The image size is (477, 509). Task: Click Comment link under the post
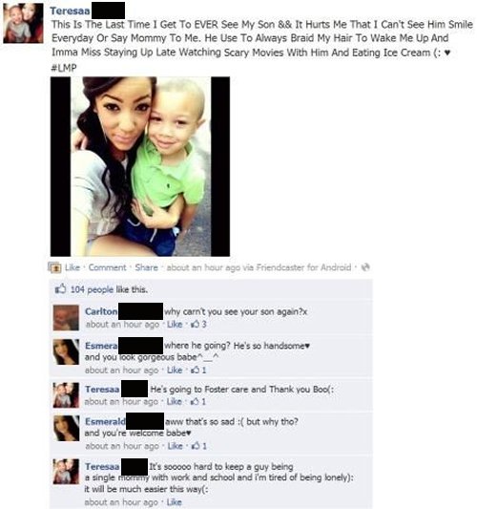tap(108, 267)
